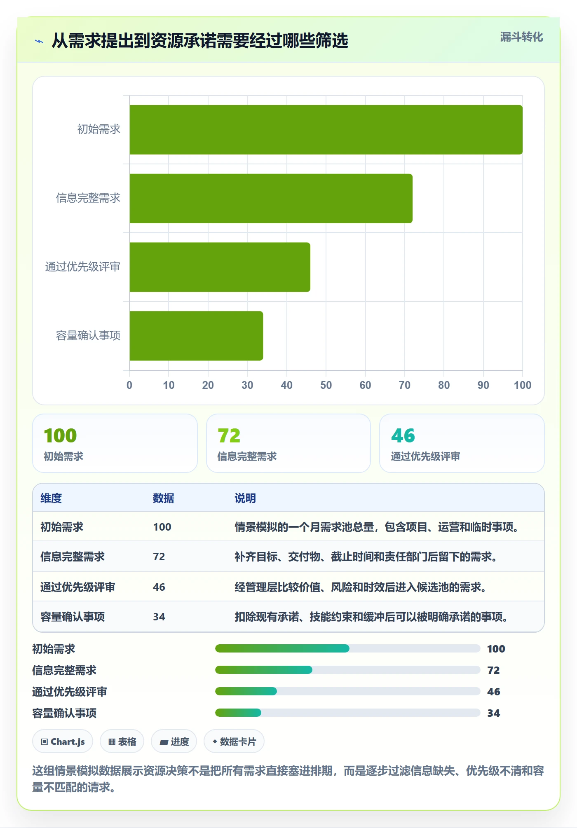Click value 34 after the 容量确认事项 progress bar
This screenshot has height=828, width=577.
[x=494, y=713]
